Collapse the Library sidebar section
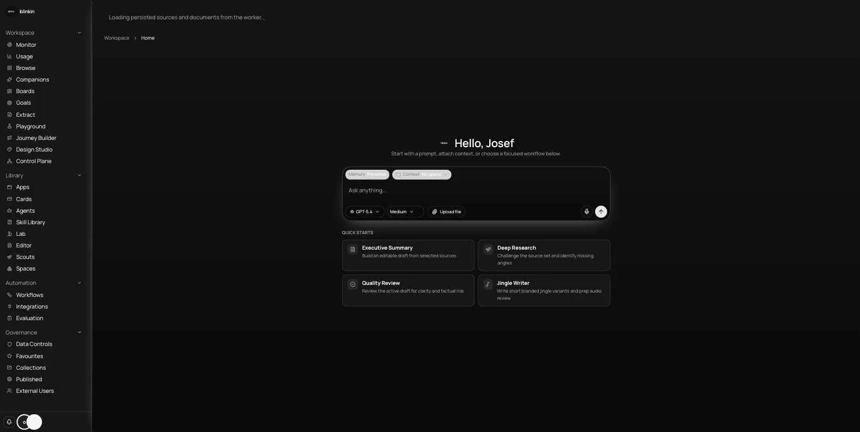The height and width of the screenshot is (432, 860). 79,175
